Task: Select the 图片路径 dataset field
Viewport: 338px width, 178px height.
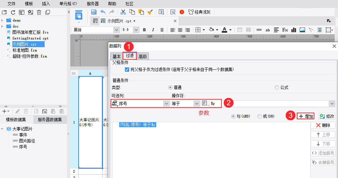Action: tap(27, 141)
